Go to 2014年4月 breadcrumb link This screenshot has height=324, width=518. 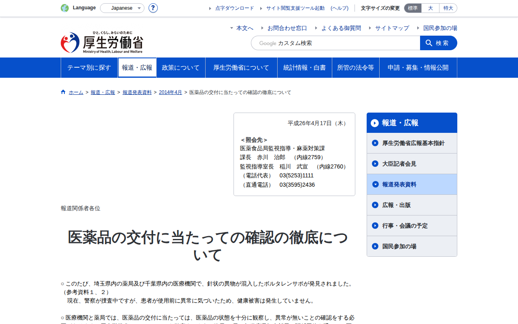tap(170, 92)
